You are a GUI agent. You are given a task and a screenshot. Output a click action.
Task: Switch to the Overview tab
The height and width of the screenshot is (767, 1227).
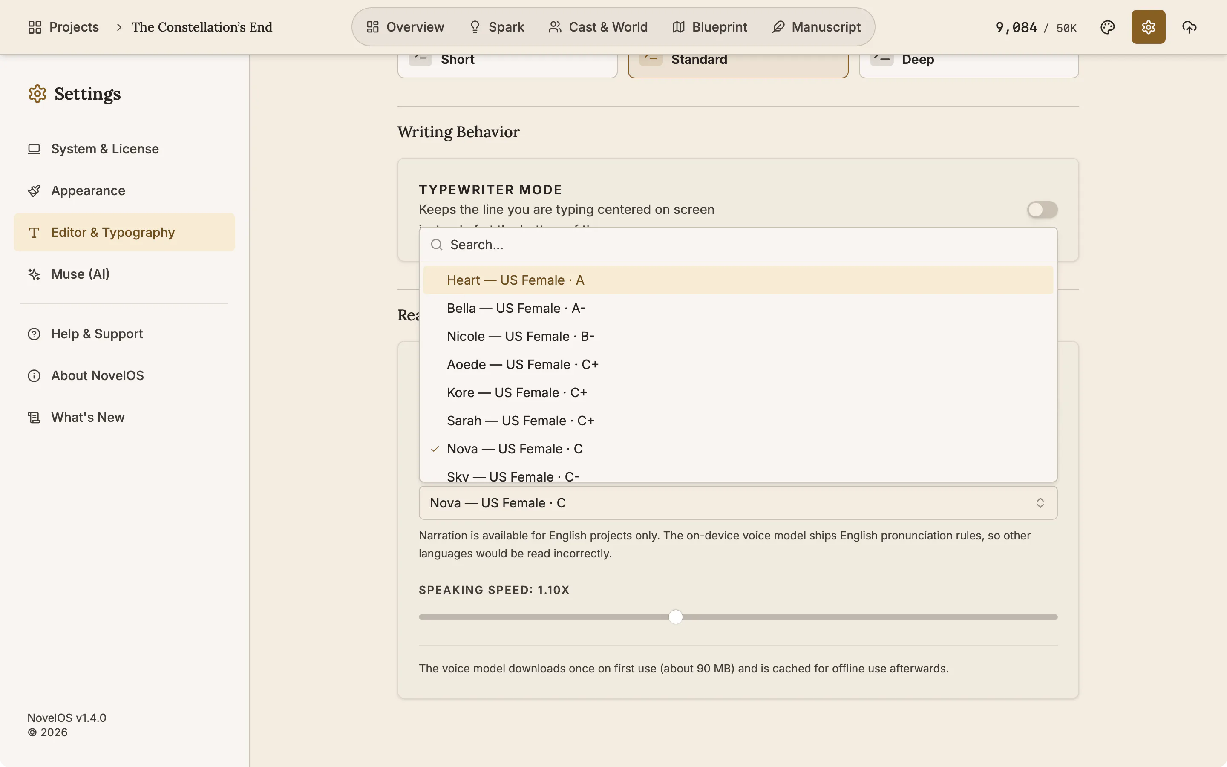coord(405,27)
